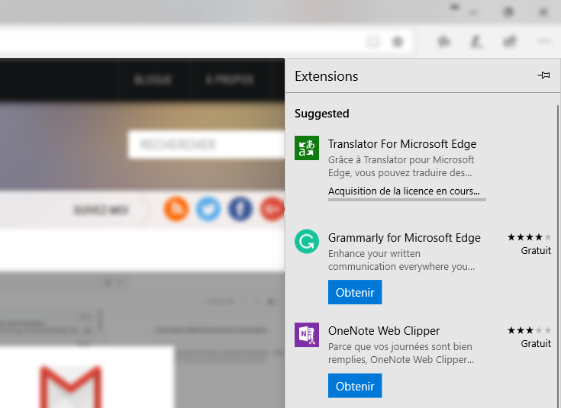The image size is (561, 408).
Task: Pin the Extensions panel
Action: pos(543,75)
